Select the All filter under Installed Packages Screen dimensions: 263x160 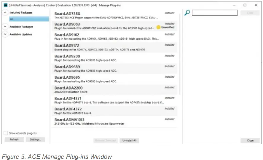(x=29, y=19)
